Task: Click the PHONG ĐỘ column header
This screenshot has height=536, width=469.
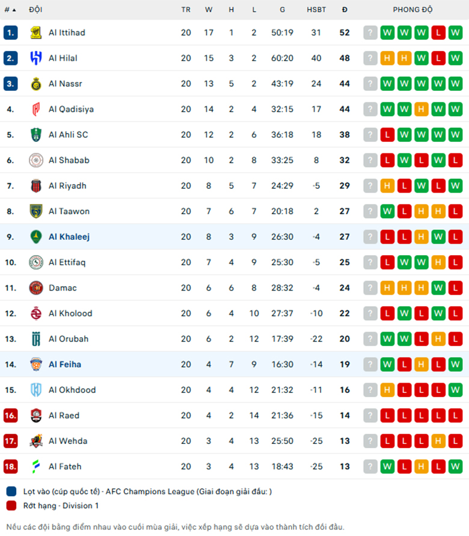Action: coord(412,10)
